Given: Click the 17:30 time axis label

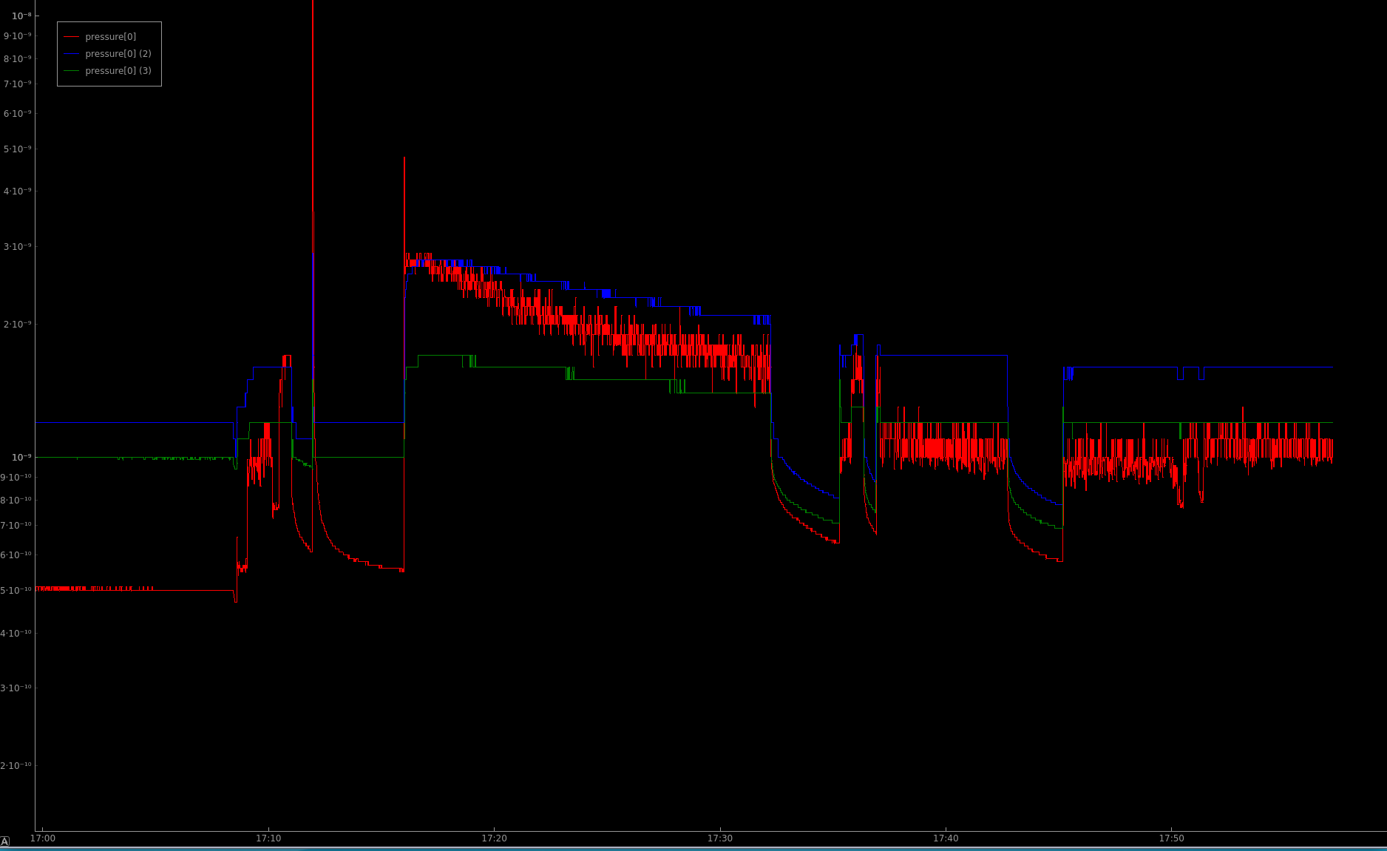Looking at the screenshot, I should pyautogui.click(x=720, y=838).
